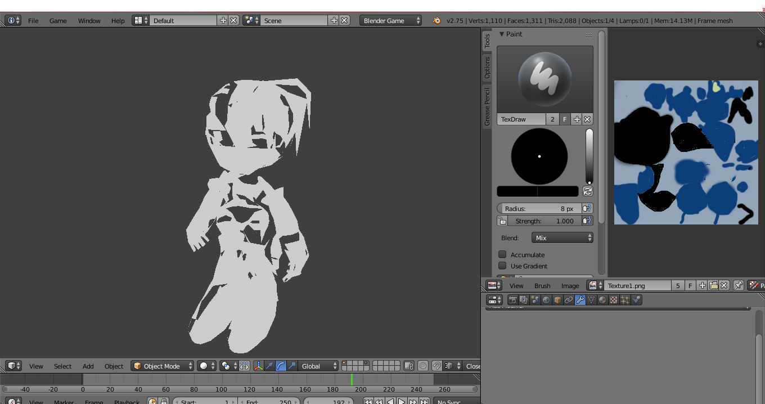
Task: Open the Texture properties tab (checker icon)
Action: [614, 300]
